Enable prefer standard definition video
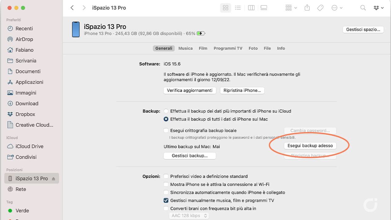Viewport: 391px width, 220px height. pyautogui.click(x=166, y=176)
